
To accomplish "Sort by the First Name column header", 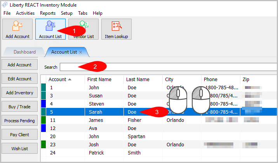I will tap(104, 80).
